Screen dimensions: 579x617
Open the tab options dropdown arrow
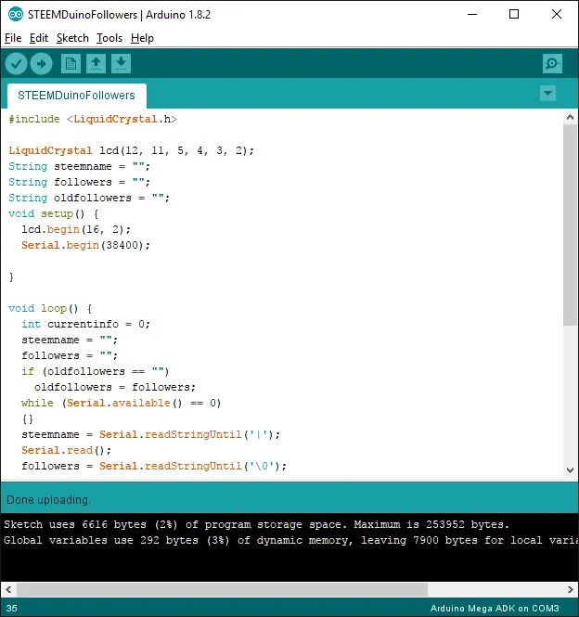point(547,94)
